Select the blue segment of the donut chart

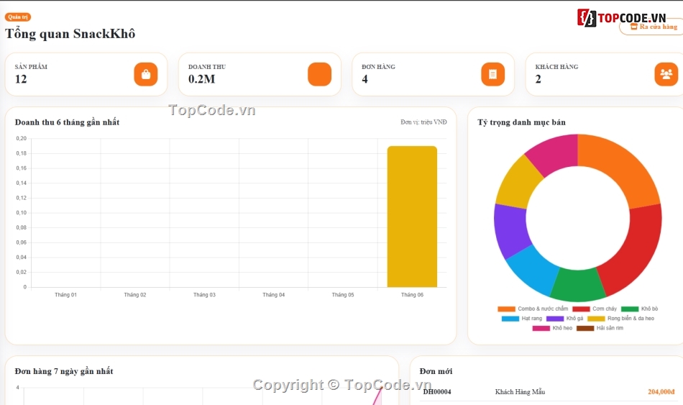[x=533, y=270]
